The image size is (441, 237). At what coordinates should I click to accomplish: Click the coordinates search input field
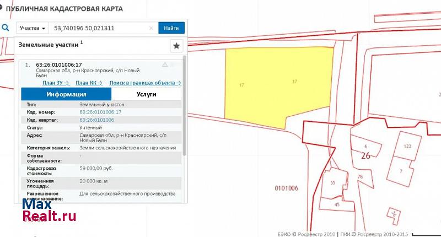(99, 28)
